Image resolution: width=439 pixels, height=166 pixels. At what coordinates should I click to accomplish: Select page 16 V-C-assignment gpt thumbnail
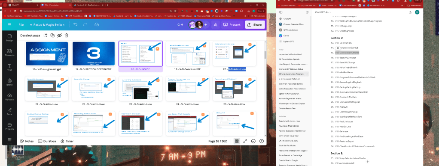pos(46,53)
